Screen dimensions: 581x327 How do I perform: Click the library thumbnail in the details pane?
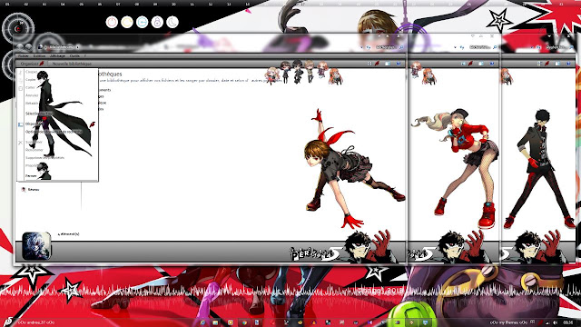pyautogui.click(x=36, y=246)
